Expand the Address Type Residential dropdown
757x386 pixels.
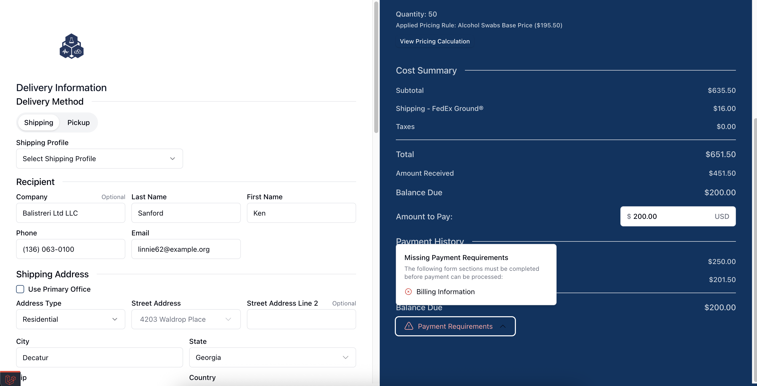[71, 319]
